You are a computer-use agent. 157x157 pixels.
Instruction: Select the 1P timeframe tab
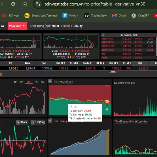[15, 82]
